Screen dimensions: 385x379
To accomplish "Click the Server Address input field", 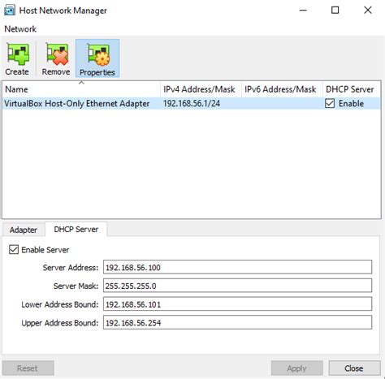I will pos(237,267).
